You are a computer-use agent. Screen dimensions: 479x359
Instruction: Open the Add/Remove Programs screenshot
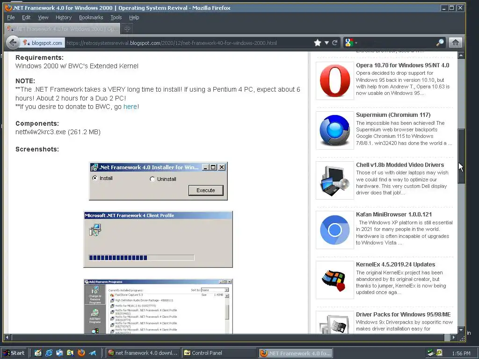coord(158,306)
